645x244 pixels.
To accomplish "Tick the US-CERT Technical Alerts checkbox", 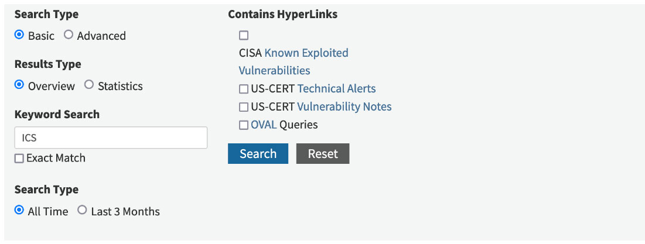I will pos(244,89).
